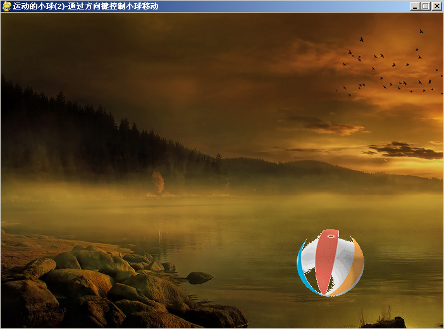Close the moving ball game window
This screenshot has width=444, height=329.
pyautogui.click(x=436, y=6)
